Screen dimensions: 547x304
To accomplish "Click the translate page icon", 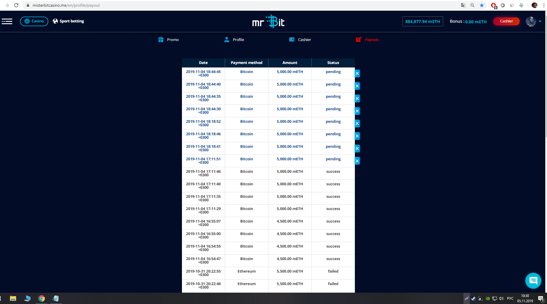I will point(463,5).
